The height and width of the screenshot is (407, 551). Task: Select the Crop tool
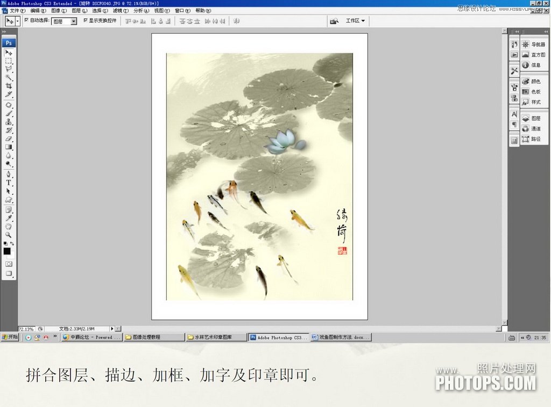[9, 86]
